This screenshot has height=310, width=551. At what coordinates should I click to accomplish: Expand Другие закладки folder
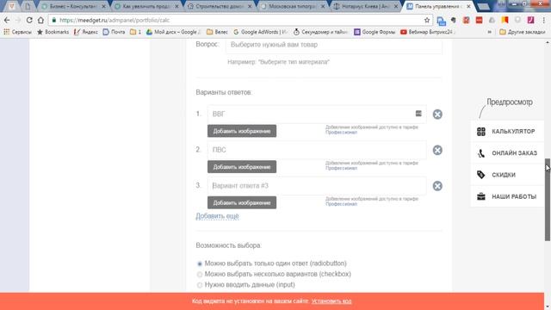tap(523, 32)
